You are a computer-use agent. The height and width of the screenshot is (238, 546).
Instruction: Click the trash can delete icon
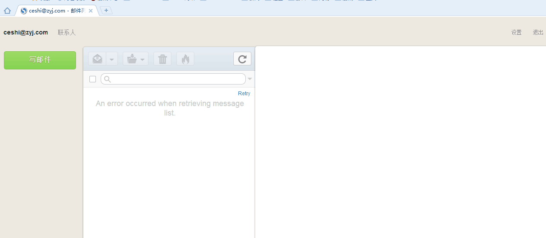point(162,59)
